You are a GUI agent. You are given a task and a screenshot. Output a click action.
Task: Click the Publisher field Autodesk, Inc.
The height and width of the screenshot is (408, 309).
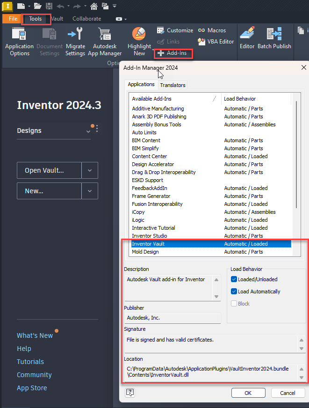point(172,318)
